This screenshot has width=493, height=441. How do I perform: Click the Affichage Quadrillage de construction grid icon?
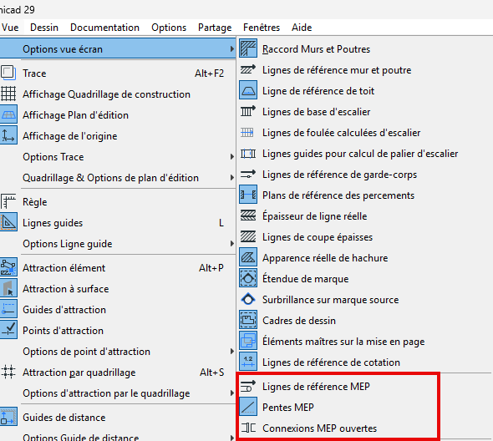(8, 94)
